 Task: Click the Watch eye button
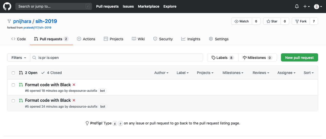pyautogui.click(x=242, y=21)
